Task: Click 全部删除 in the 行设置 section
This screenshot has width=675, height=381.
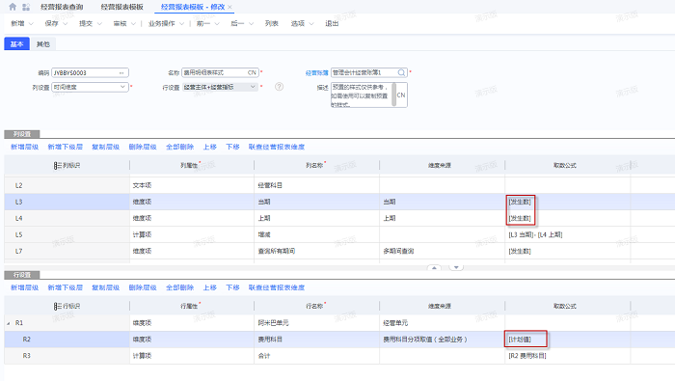Action: [180, 288]
